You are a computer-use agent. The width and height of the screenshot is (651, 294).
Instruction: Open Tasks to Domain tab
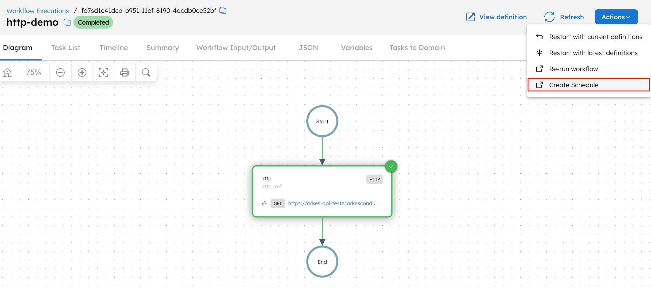[417, 48]
